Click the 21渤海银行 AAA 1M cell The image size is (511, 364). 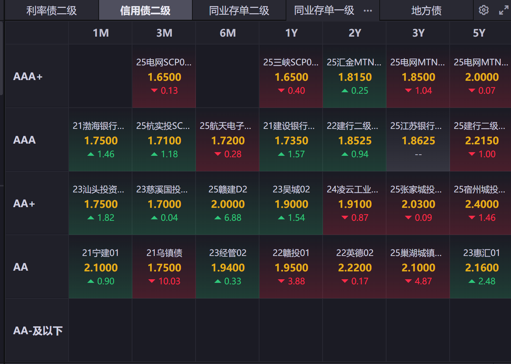(x=100, y=140)
